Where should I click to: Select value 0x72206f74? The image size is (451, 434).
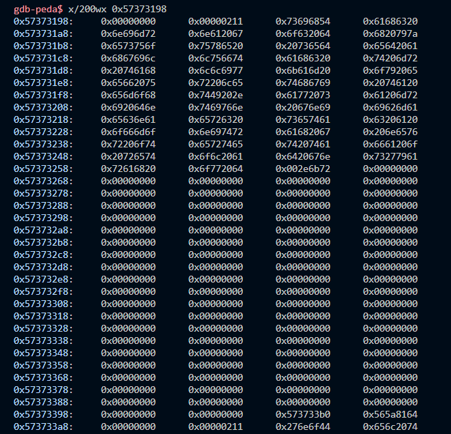pos(128,145)
